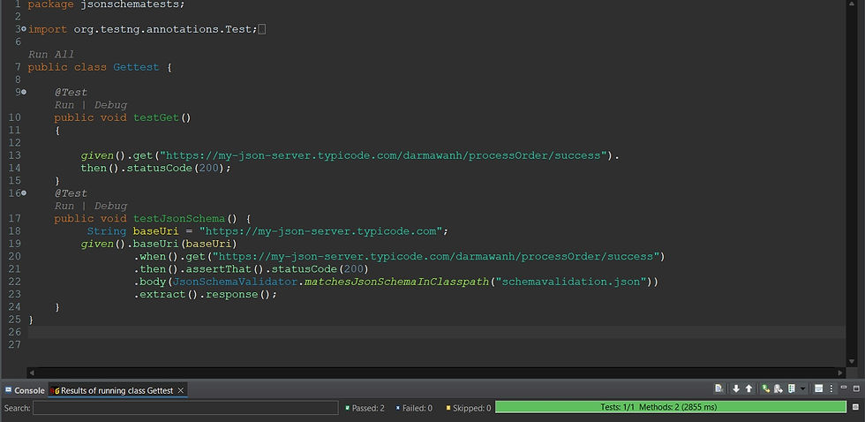This screenshot has width=865, height=422.
Task: Click line number 26 in the gutter
Action: pyautogui.click(x=15, y=332)
